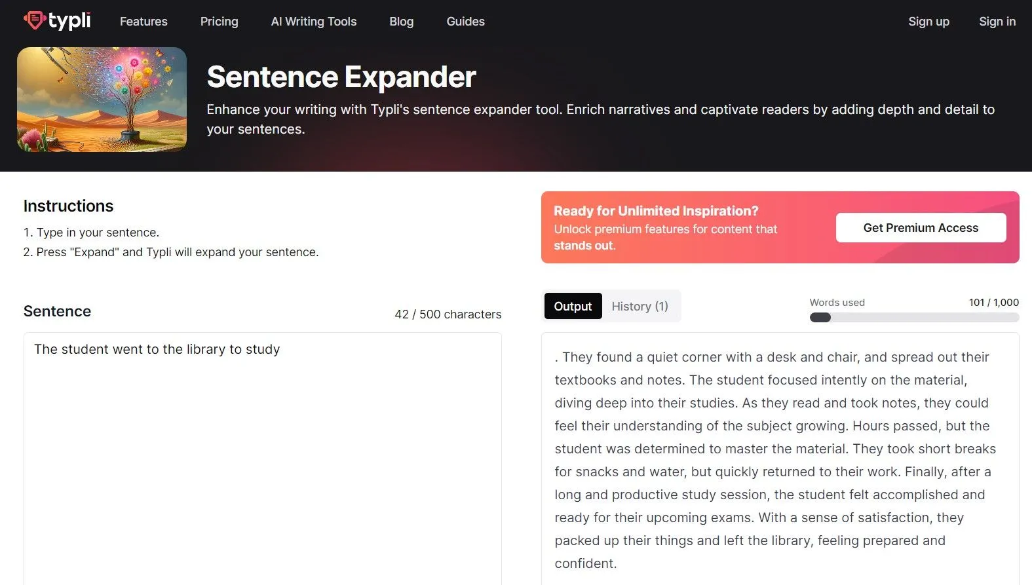Click the Instructions heading
The height and width of the screenshot is (585, 1032).
coord(68,206)
